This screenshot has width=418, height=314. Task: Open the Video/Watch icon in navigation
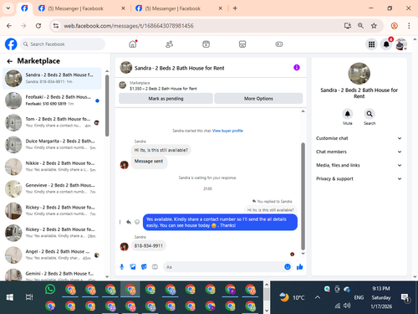click(206, 44)
